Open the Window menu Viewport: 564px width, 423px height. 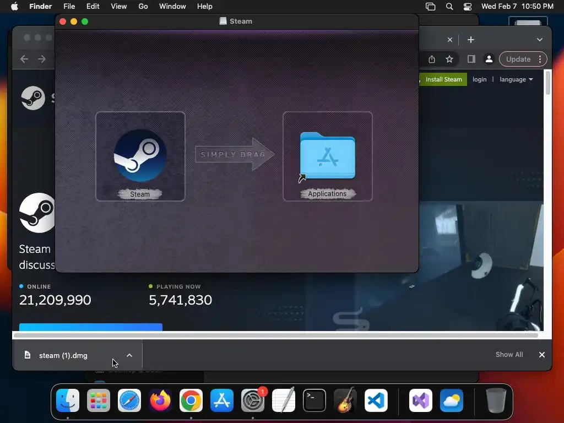[x=172, y=7]
